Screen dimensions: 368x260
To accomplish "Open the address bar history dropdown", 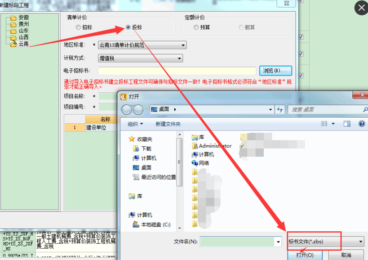I will pos(270,109).
